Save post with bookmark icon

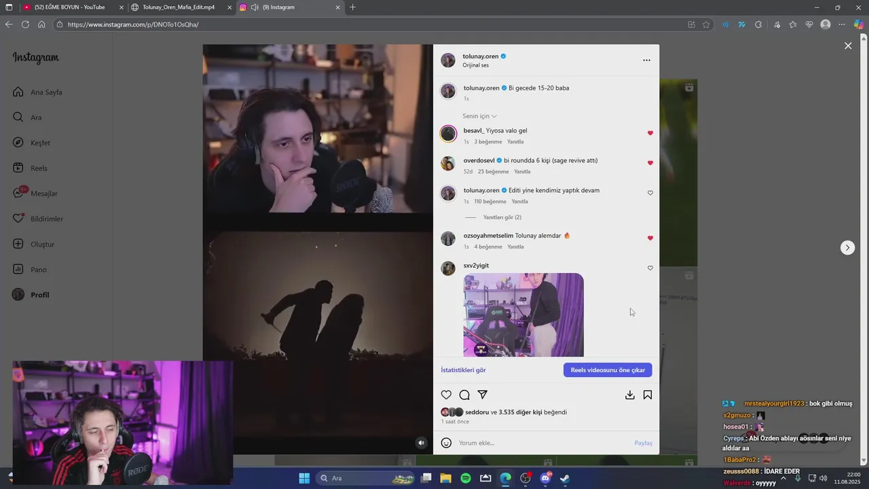pyautogui.click(x=648, y=395)
